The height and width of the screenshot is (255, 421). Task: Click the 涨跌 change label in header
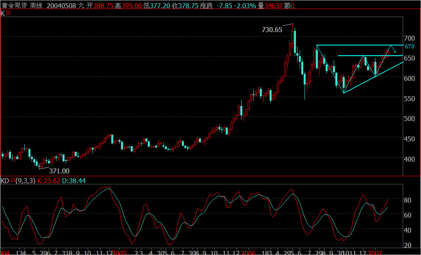[206, 6]
